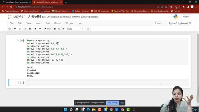Open the Chrome three-dot menu
This screenshot has height=112, width=199.
pyautogui.click(x=196, y=7)
